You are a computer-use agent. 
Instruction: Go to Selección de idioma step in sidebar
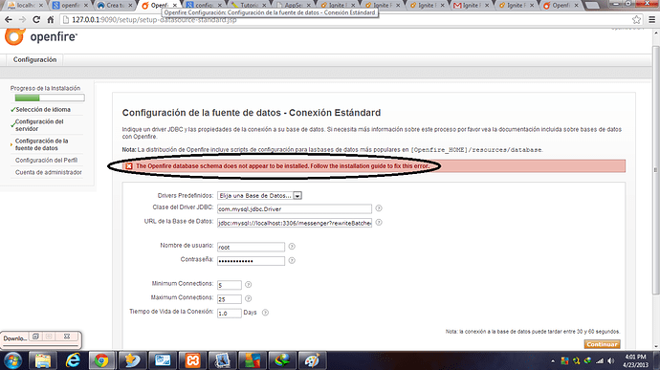tap(43, 109)
